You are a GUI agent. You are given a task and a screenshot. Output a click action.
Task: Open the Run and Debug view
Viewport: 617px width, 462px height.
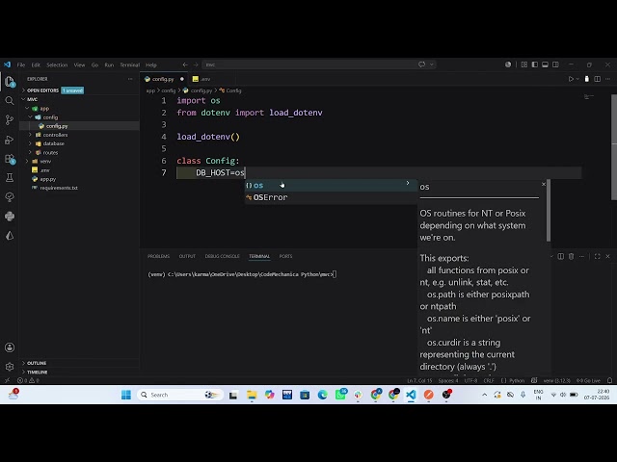point(10,140)
